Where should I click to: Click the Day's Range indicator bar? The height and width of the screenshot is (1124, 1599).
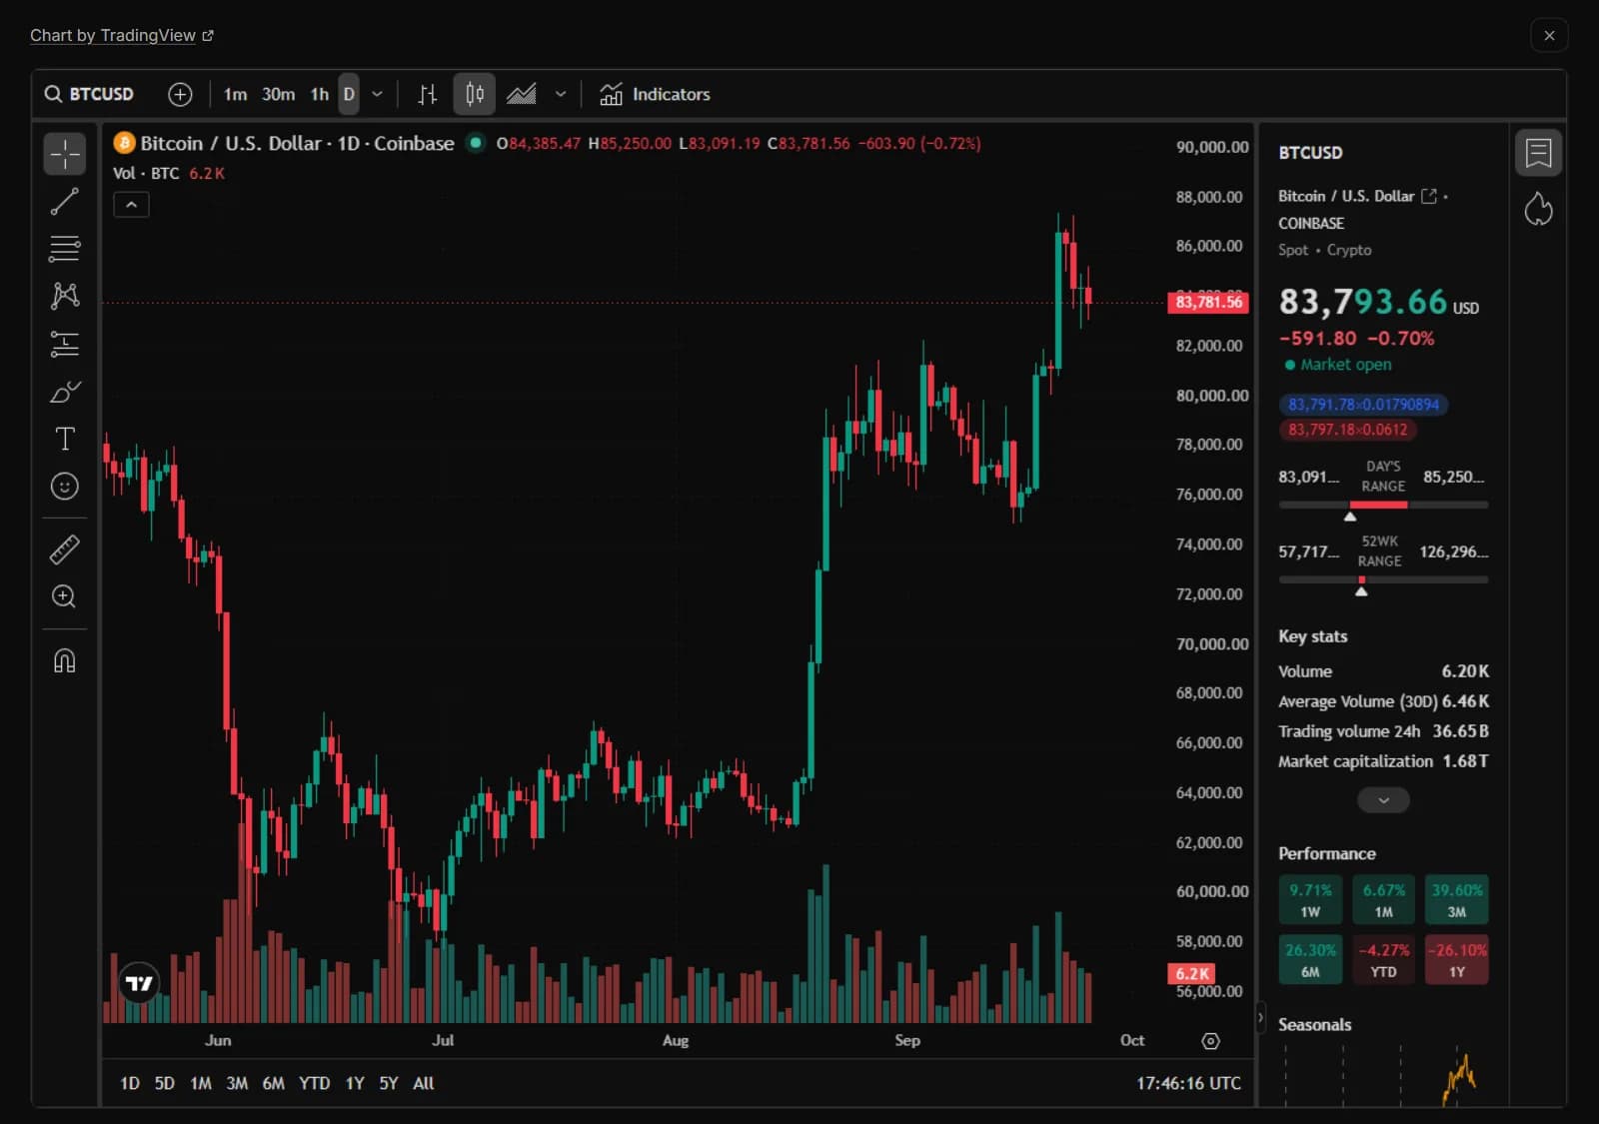1383,506
